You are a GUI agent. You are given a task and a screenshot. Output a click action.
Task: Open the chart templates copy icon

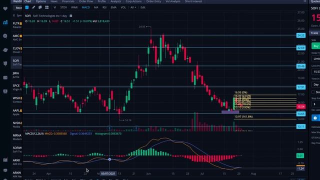[x=40, y=7]
